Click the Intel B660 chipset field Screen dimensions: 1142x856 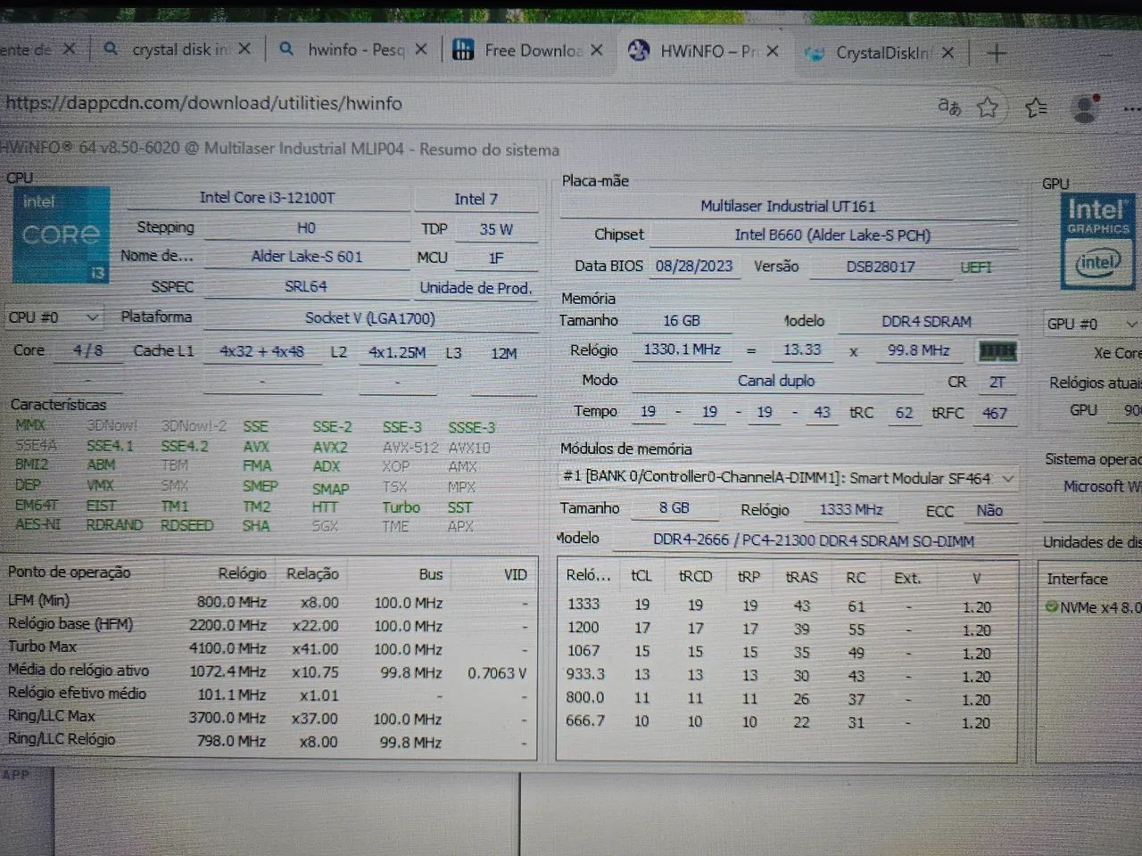pos(832,235)
